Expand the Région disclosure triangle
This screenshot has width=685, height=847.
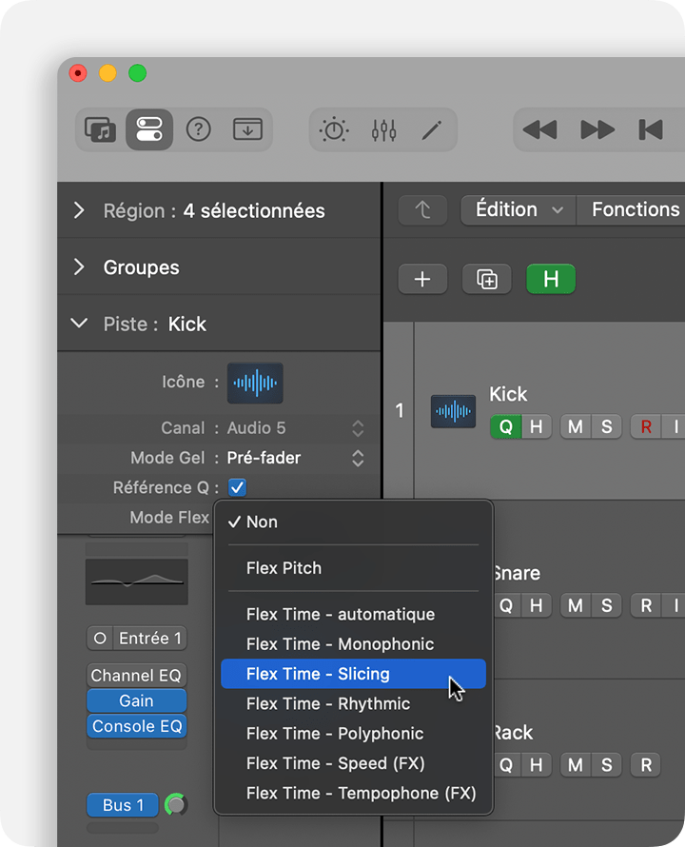79,210
